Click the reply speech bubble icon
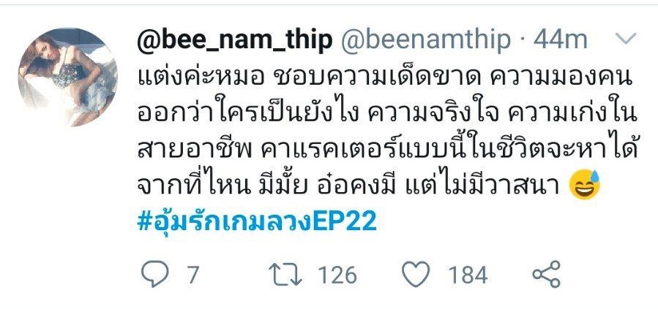Image resolution: width=658 pixels, height=309 pixels. [x=154, y=274]
